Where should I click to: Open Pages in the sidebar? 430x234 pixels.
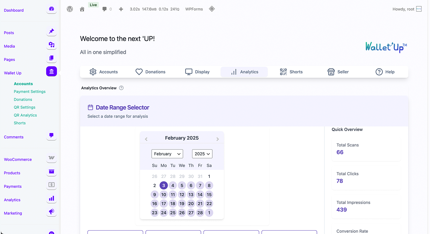click(x=9, y=59)
